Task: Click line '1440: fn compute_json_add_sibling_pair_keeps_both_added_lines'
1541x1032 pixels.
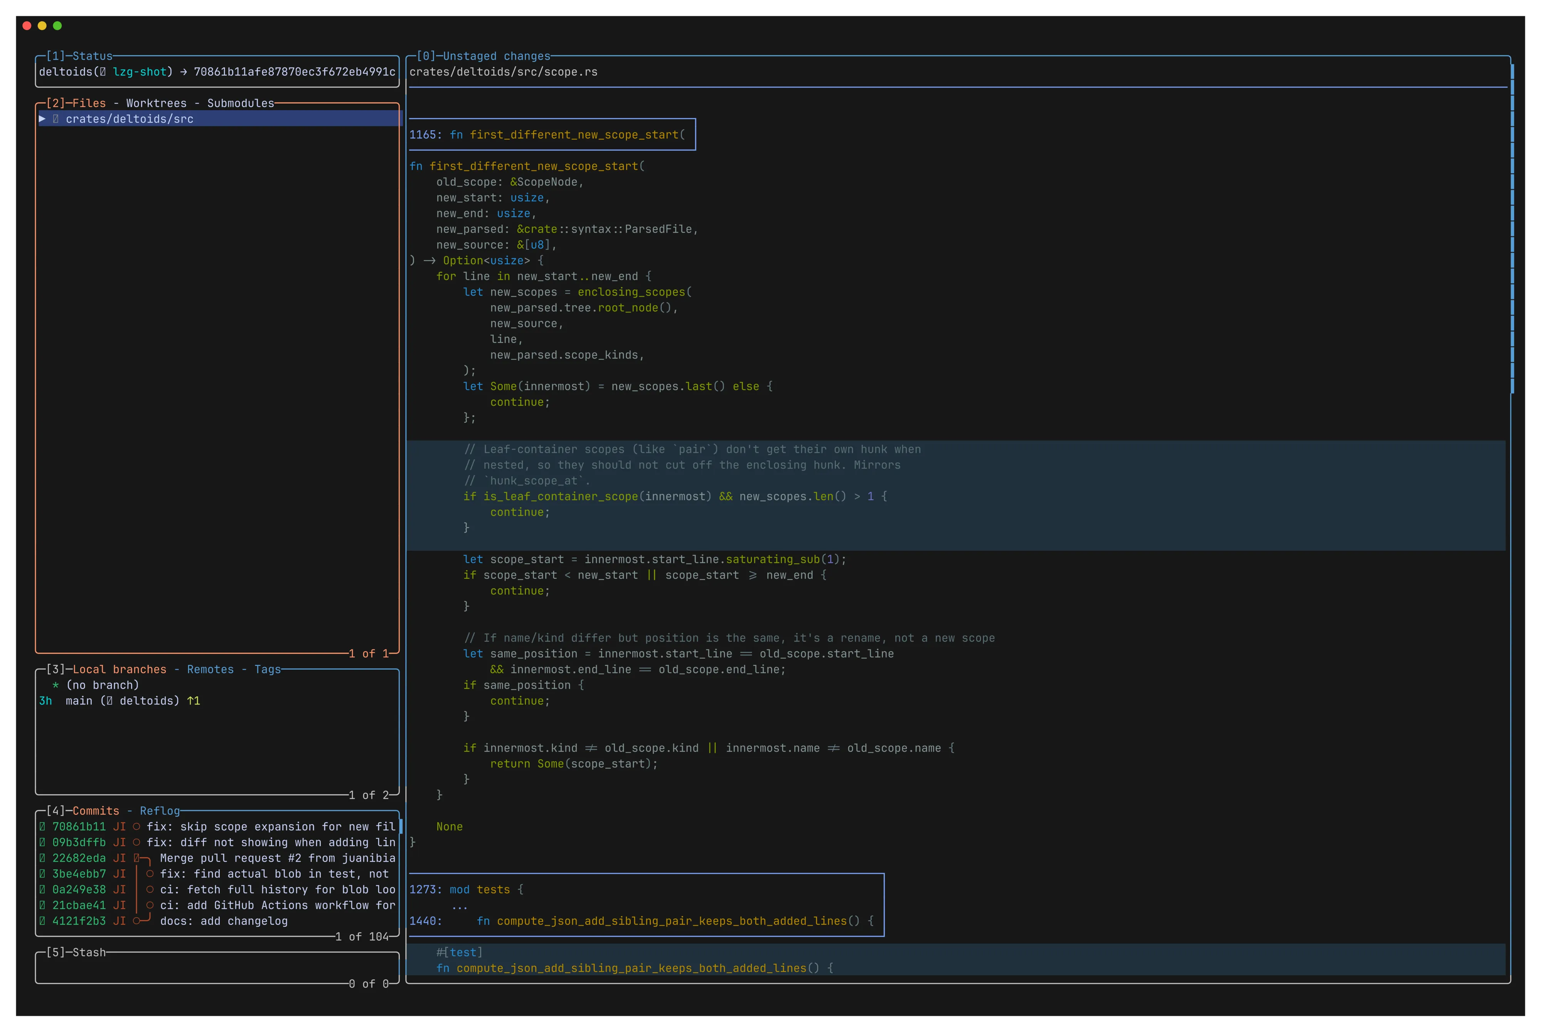Action: (x=641, y=921)
